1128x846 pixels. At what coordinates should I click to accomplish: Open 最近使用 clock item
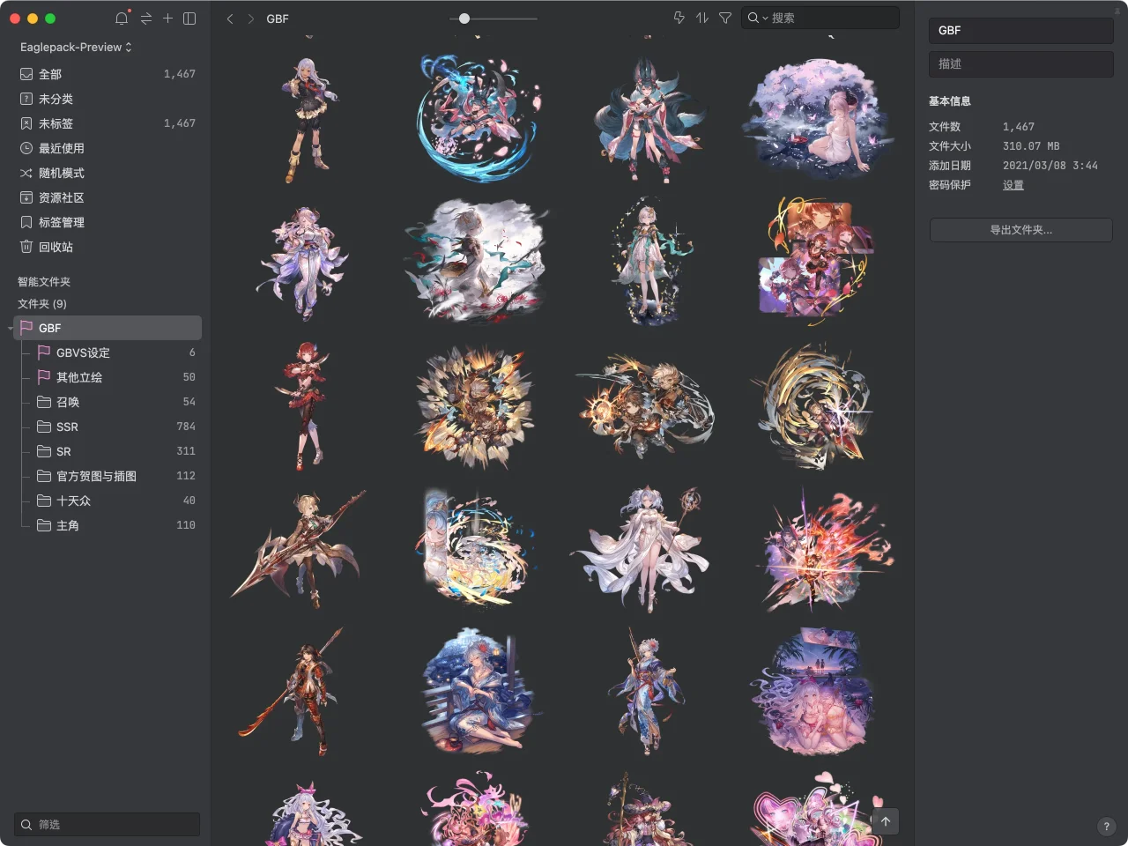108,148
